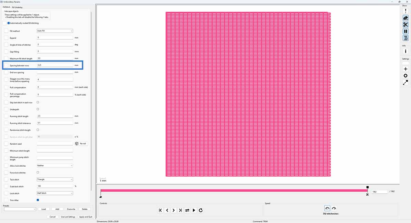This screenshot has width=411, height=223.
Task: Slow down simulation with the left speedometer icon
Action: click(x=327, y=207)
